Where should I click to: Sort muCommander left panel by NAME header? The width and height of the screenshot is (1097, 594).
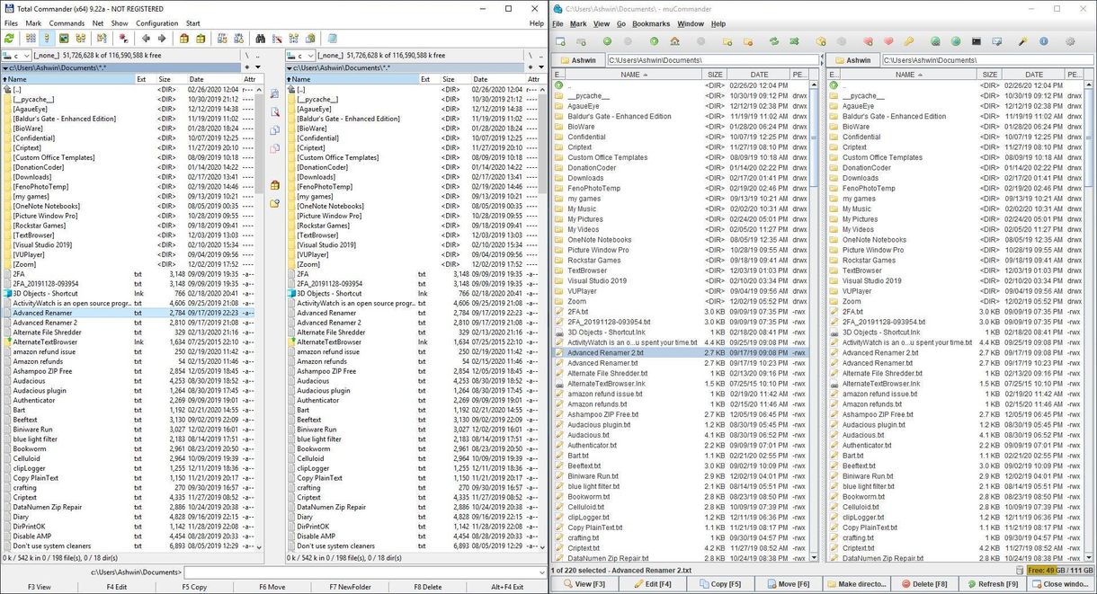tap(634, 75)
